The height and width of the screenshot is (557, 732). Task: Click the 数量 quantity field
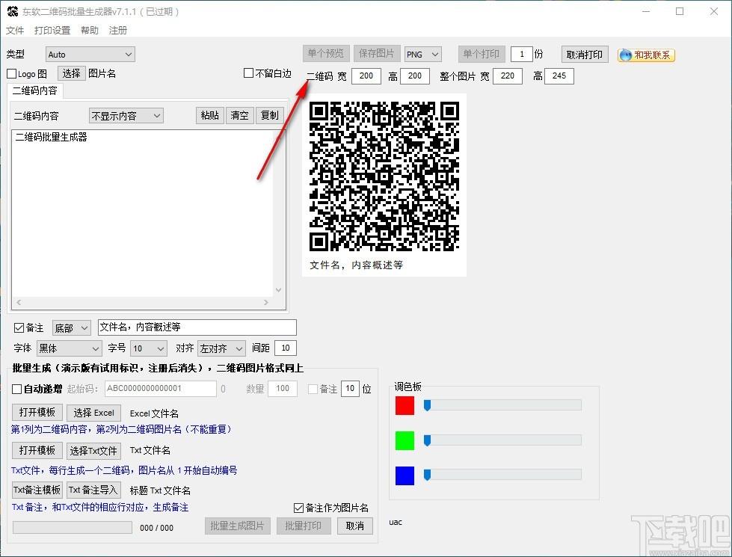(283, 389)
